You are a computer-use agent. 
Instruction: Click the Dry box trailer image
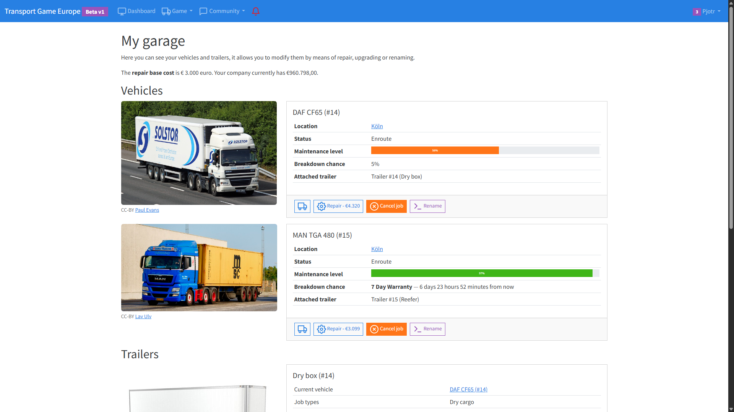tap(198, 398)
